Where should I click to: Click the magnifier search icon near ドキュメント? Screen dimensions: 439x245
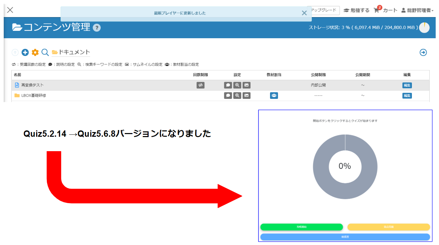pyautogui.click(x=45, y=52)
